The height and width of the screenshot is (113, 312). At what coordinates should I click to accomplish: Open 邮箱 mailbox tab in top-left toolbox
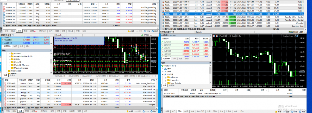33,31
